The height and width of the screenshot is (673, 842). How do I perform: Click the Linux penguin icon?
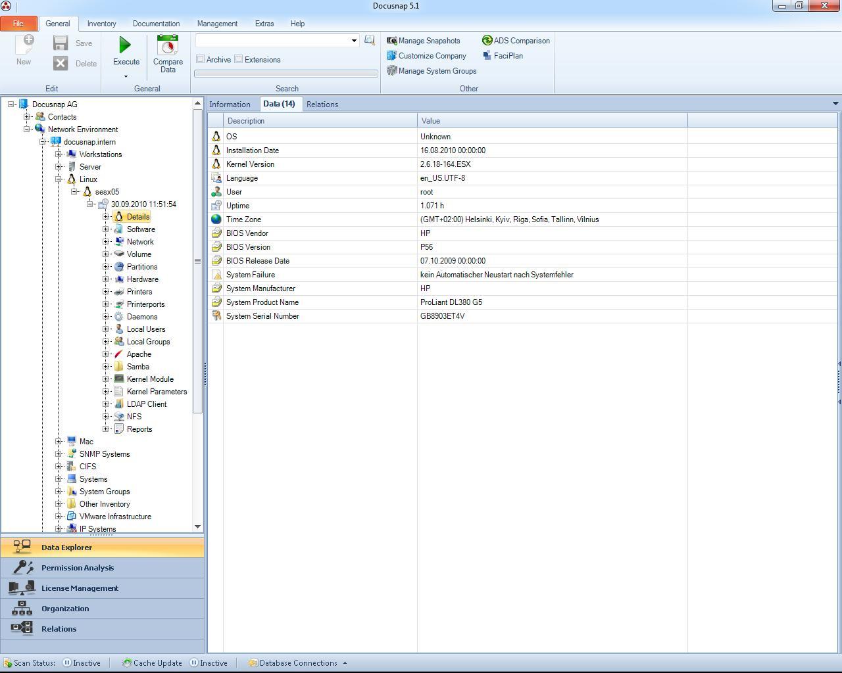point(71,179)
